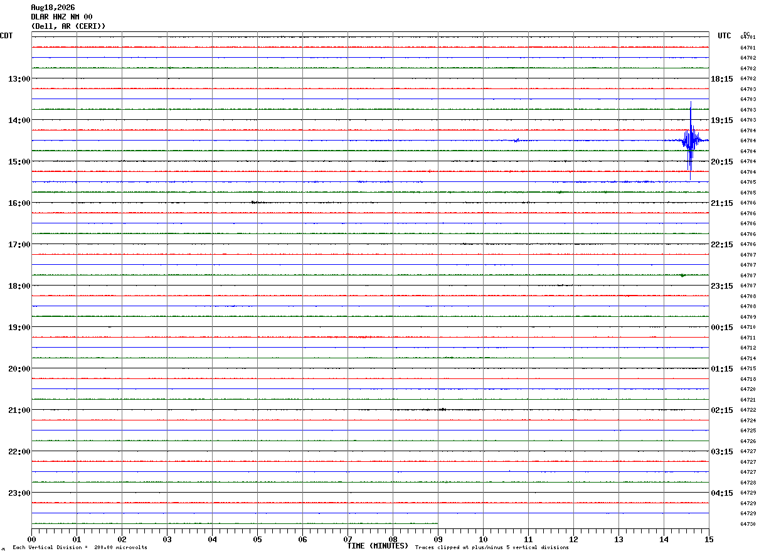Click the Aug18,2026 date header
759x556 pixels.
point(53,8)
